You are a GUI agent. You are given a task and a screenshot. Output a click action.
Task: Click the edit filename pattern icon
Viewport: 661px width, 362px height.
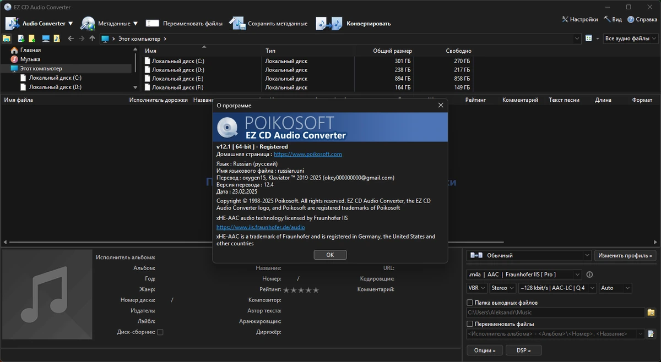click(651, 334)
